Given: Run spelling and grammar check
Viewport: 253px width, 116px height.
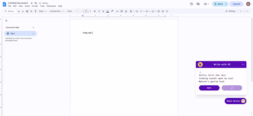Looking at the screenshot, I should pyautogui.click(x=31, y=11).
